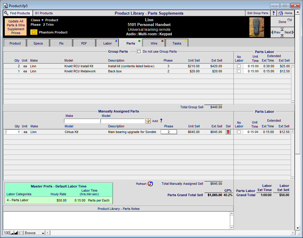Screen dimensions: 303x238
Task: Click the horizontal scrollbar left arrow
Action: pos(47,233)
